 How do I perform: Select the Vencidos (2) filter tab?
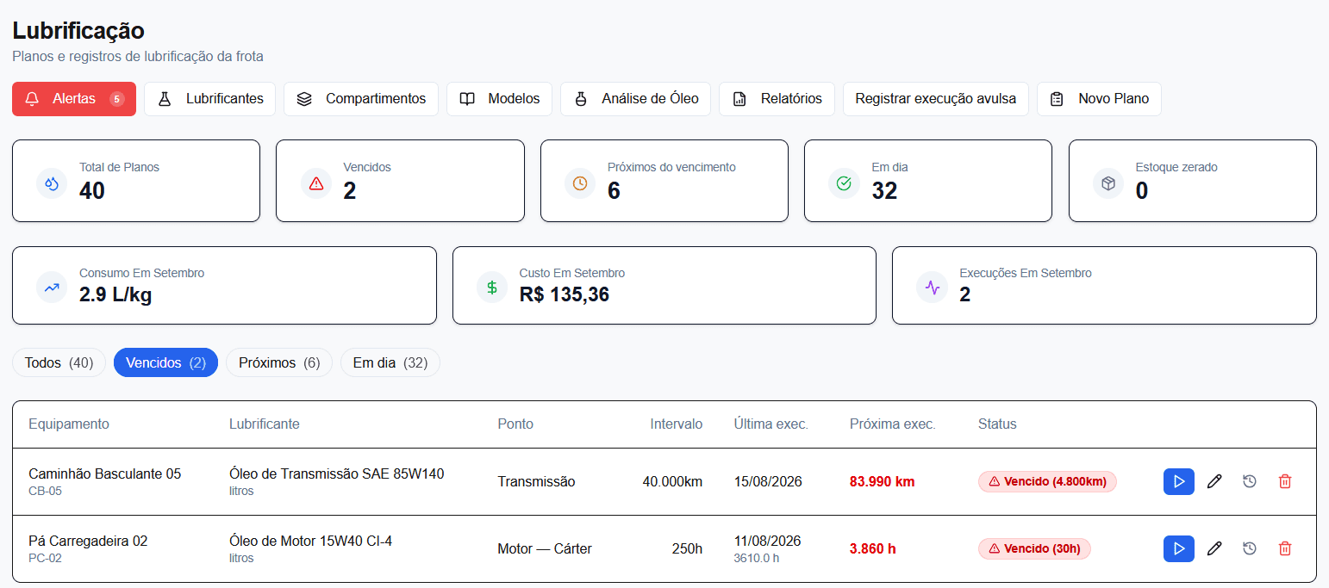point(165,363)
